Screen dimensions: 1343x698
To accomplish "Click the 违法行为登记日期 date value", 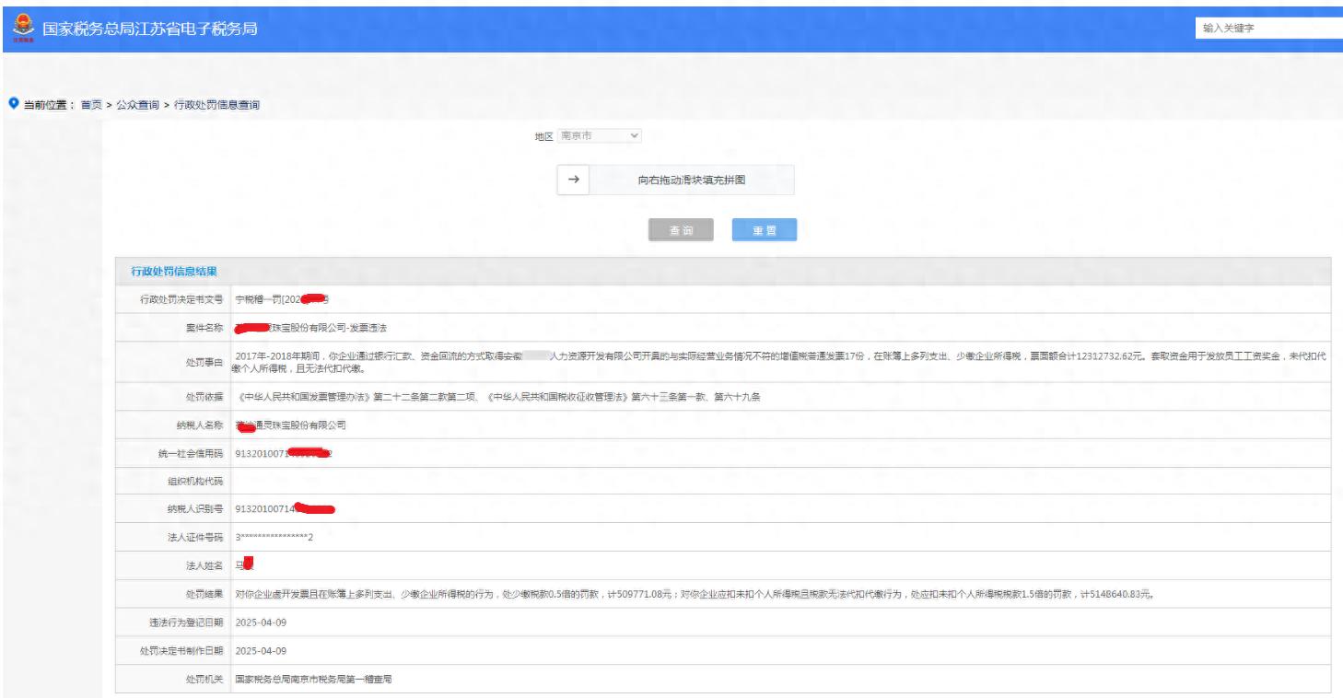I will point(262,622).
